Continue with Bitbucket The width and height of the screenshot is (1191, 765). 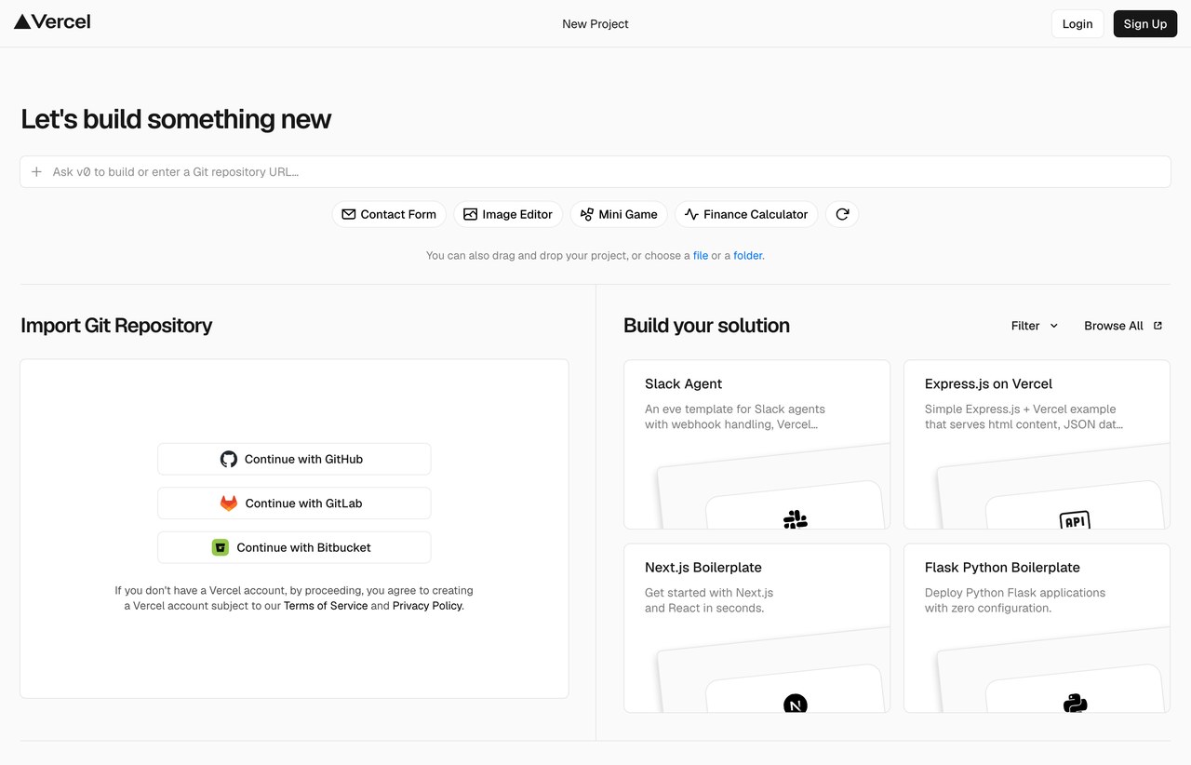pyautogui.click(x=294, y=547)
